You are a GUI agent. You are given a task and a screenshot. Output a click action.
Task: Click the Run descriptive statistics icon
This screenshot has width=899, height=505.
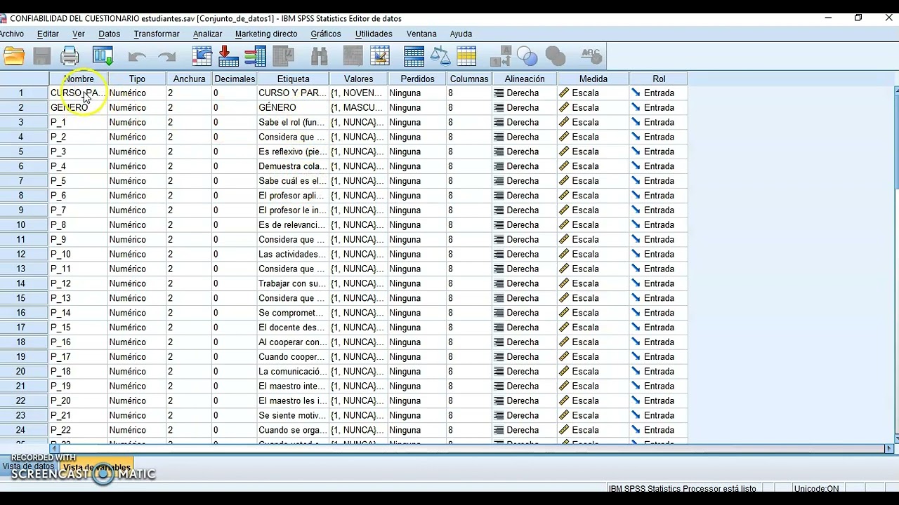pyautogui.click(x=283, y=56)
